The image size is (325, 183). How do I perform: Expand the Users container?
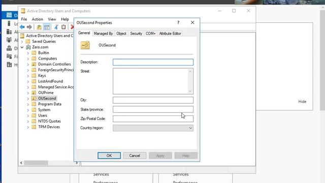[28, 115]
